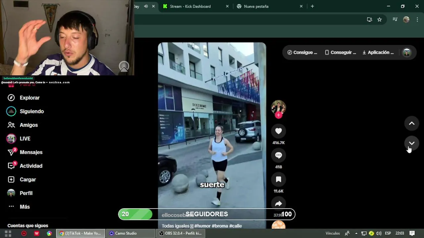The height and width of the screenshot is (238, 424).
Task: Open the red-circle app icon in taskbar
Action: [x=24, y=233]
